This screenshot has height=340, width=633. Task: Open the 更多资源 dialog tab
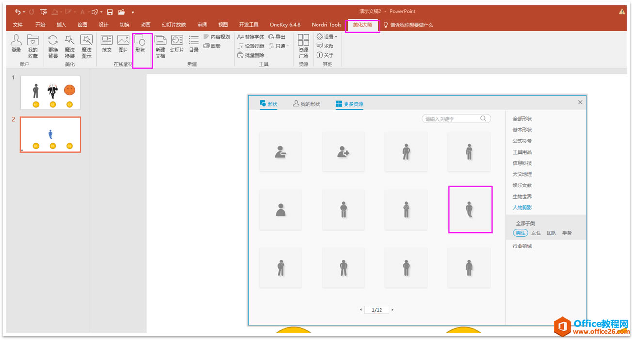click(x=349, y=104)
